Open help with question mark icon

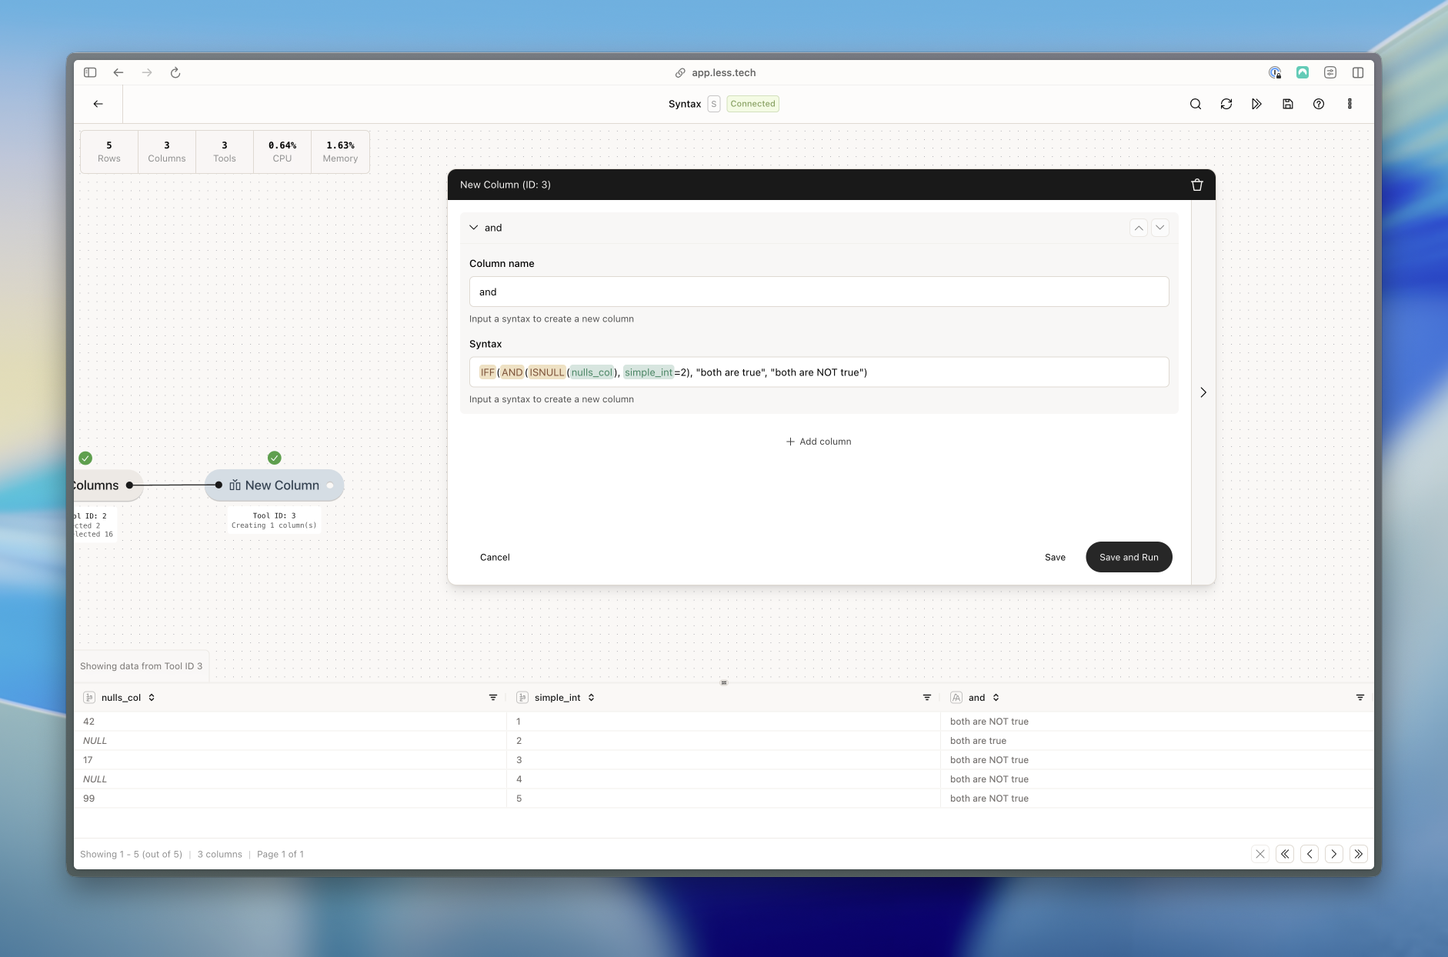tap(1319, 104)
